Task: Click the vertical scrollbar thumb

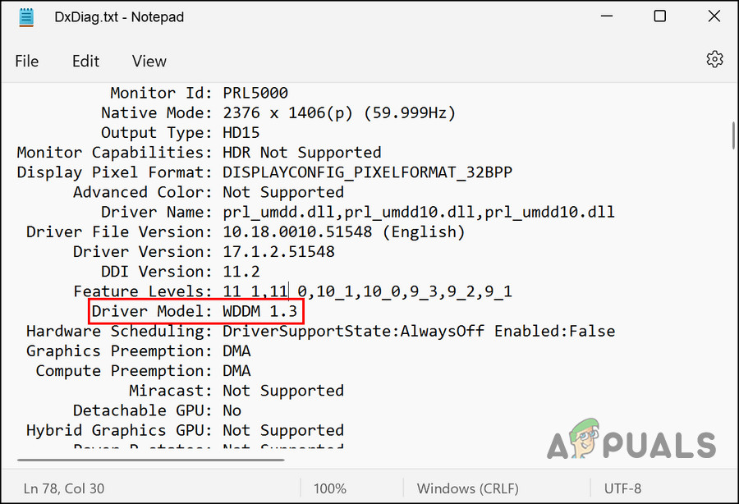Action: tap(732, 136)
